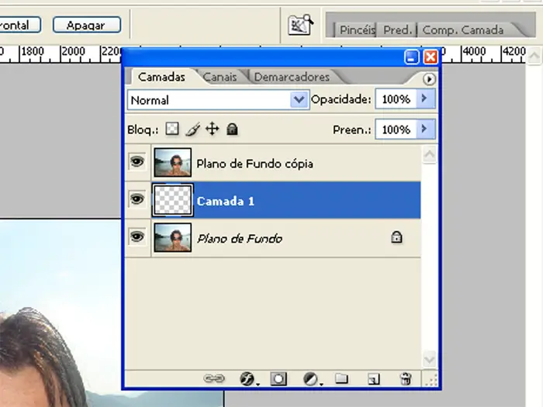The height and width of the screenshot is (407, 543).
Task: Expand the Preen. fill slider arrow
Action: pyautogui.click(x=424, y=129)
